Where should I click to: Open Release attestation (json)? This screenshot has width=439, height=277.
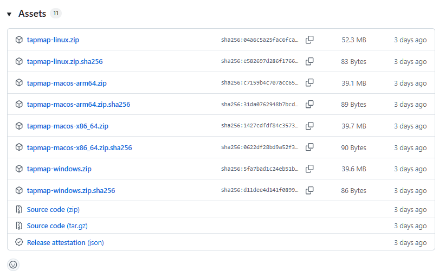[x=65, y=242]
